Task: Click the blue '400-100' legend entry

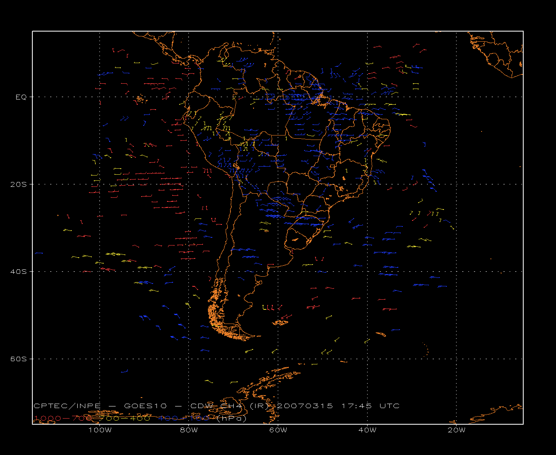Action: coord(184,418)
